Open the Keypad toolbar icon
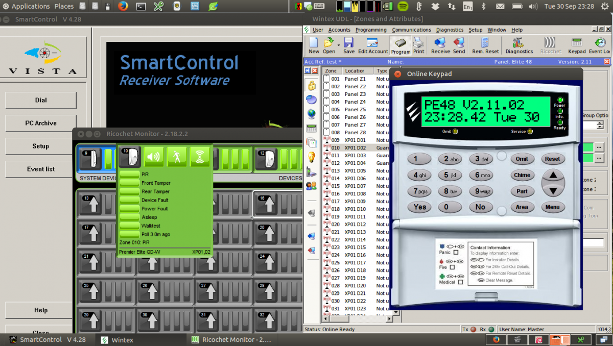The height and width of the screenshot is (346, 613). [577, 45]
